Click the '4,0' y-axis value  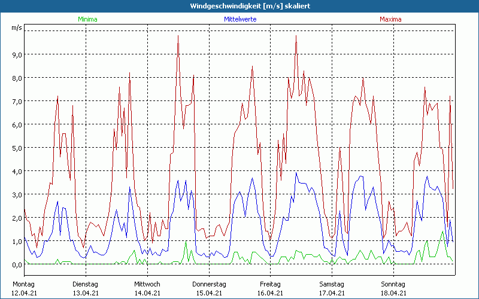17,172
